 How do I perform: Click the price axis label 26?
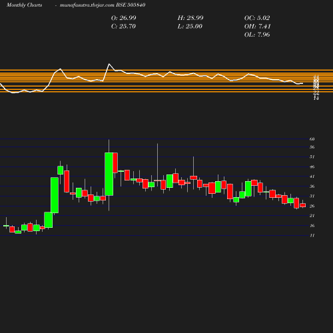point(312,206)
